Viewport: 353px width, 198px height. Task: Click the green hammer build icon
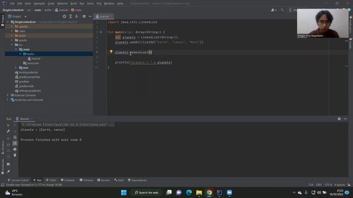(282, 10)
